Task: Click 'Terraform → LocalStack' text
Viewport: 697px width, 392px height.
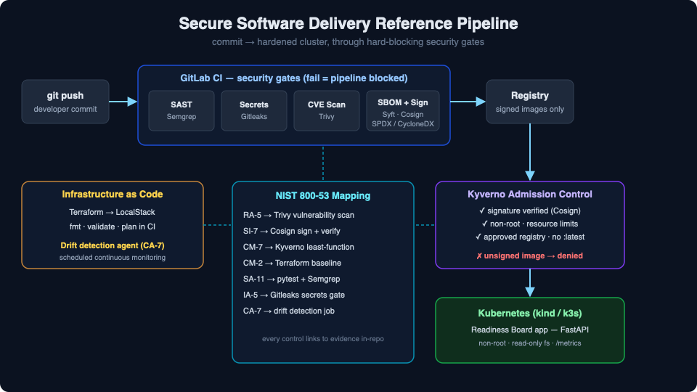Action: pos(112,213)
